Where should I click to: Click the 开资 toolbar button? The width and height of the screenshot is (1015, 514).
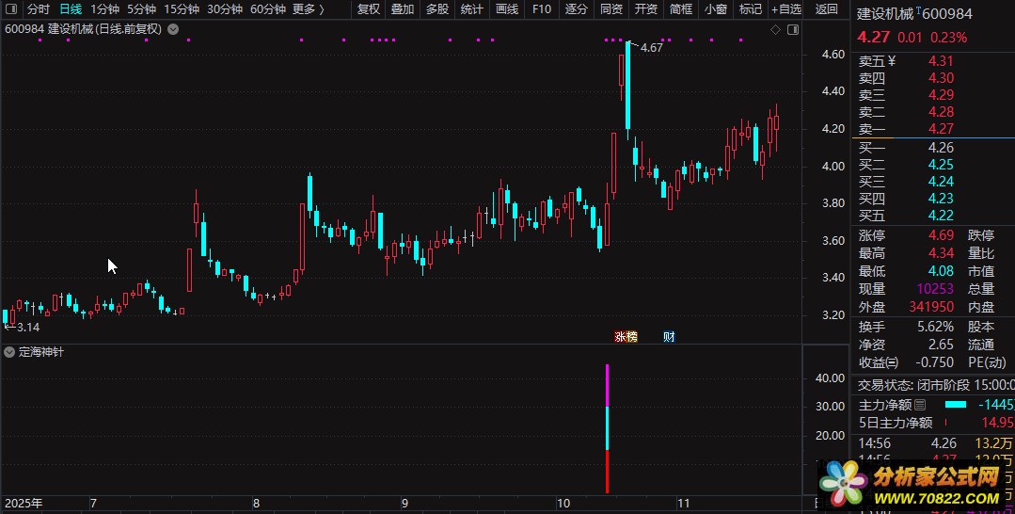[x=646, y=9]
